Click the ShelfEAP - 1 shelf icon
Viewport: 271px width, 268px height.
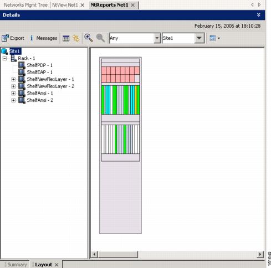coord(22,73)
